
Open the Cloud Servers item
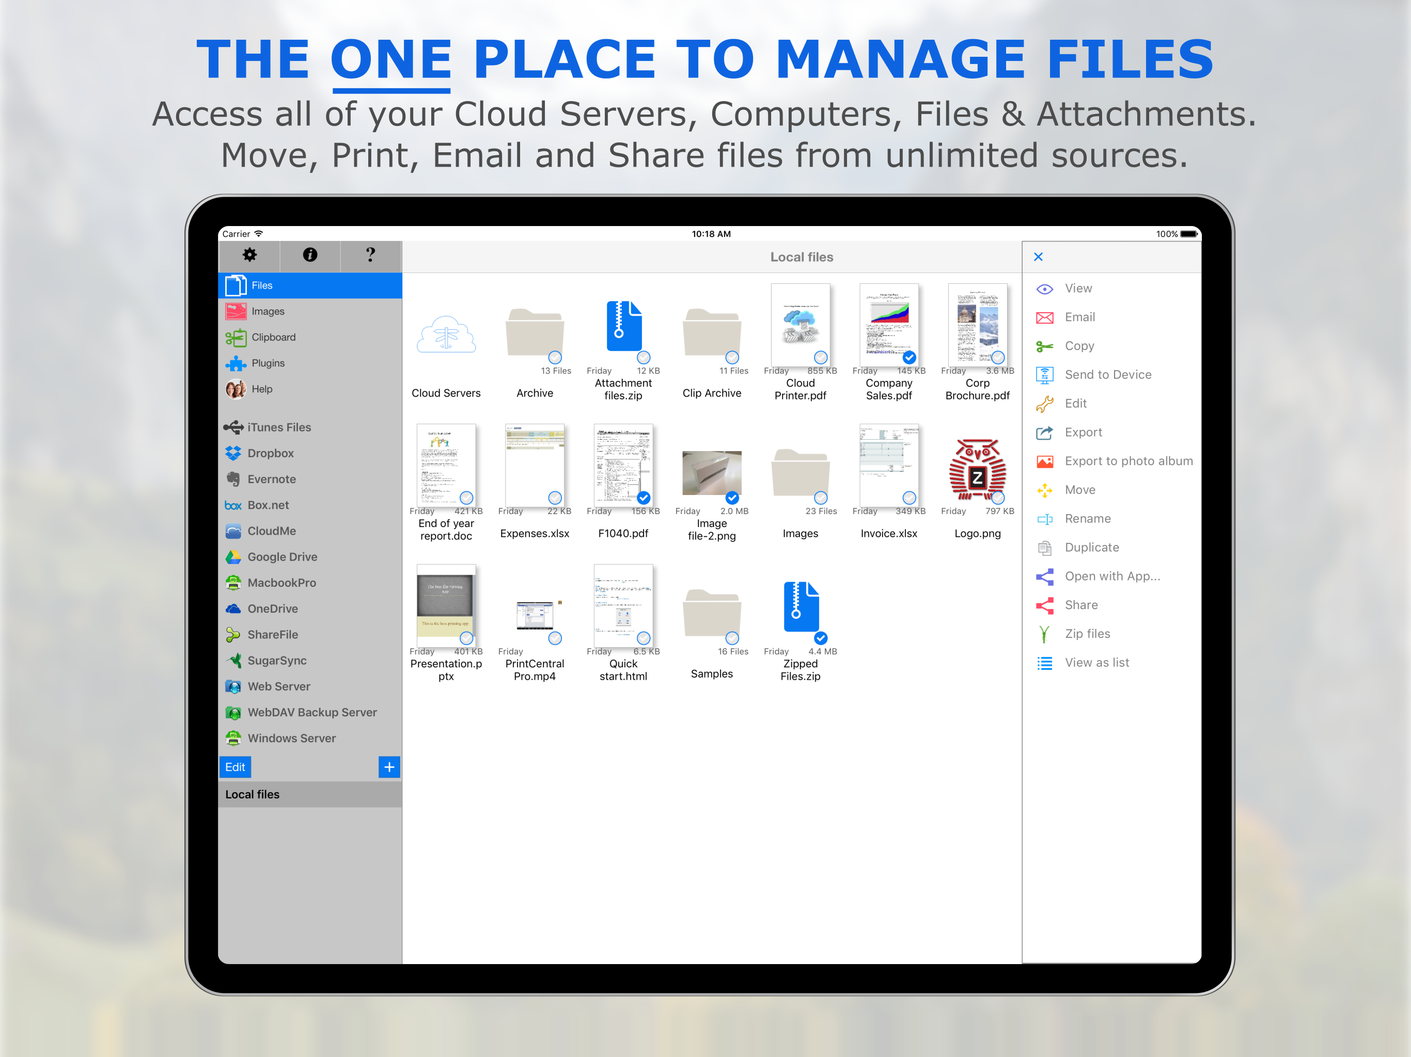(x=446, y=334)
